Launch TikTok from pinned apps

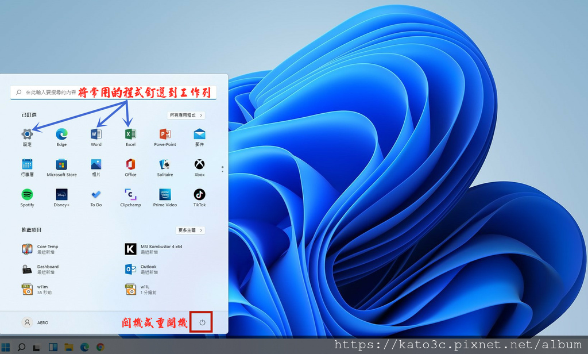tap(199, 198)
